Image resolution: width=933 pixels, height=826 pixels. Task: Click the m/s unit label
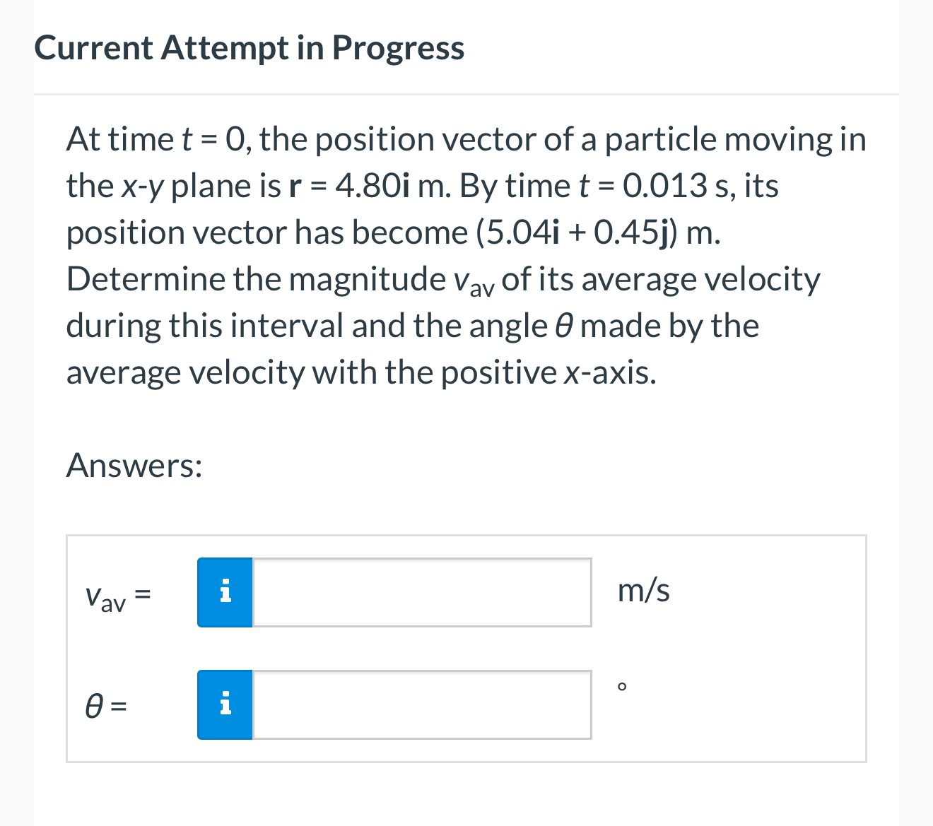[644, 591]
